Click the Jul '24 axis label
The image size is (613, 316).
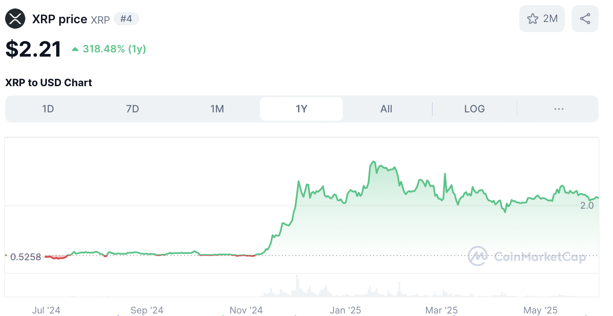pyautogui.click(x=46, y=310)
